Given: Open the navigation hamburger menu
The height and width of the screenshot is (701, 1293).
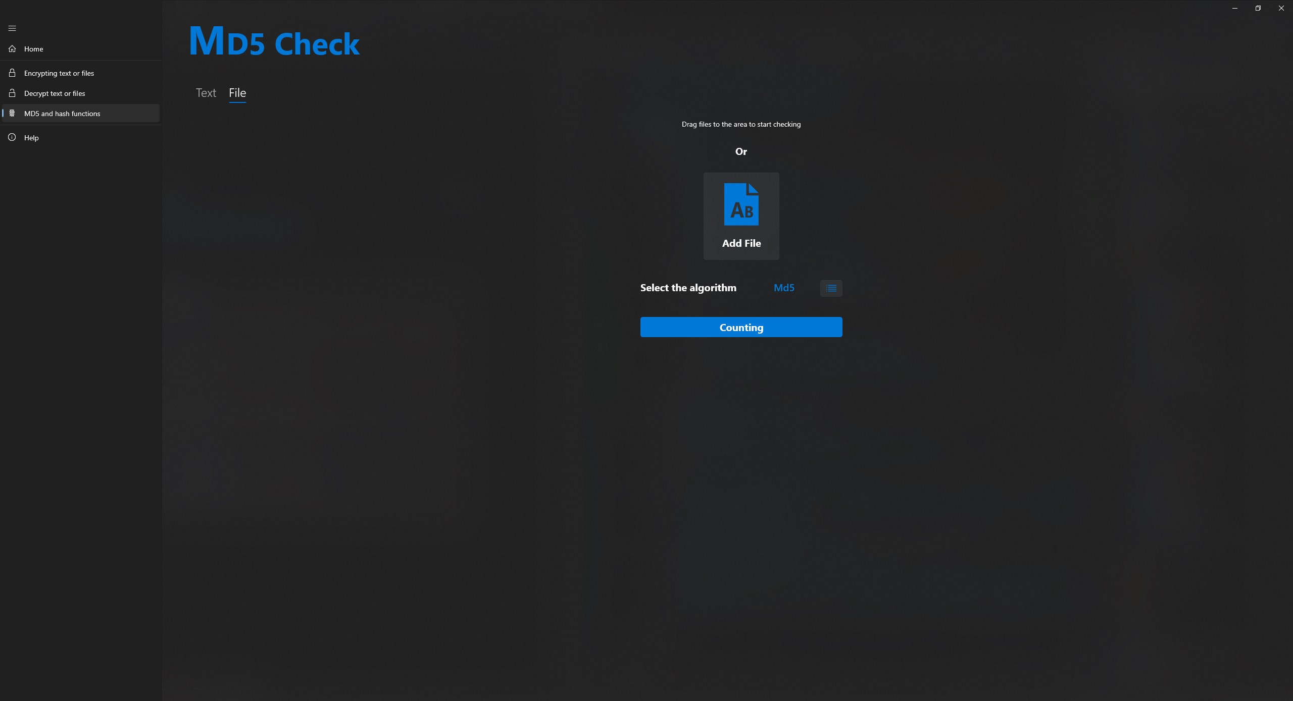Looking at the screenshot, I should [12, 28].
